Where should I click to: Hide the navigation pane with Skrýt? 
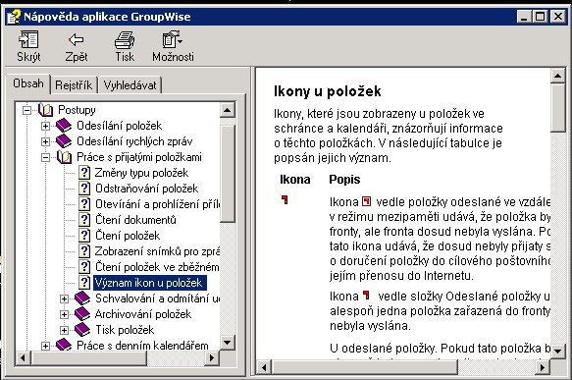pos(28,47)
